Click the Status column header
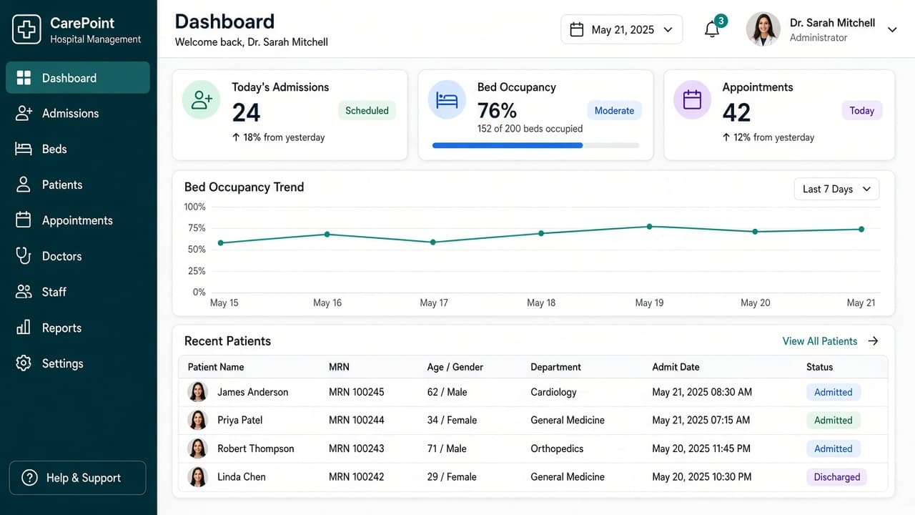Screen dimensions: 915x515 tap(819, 367)
